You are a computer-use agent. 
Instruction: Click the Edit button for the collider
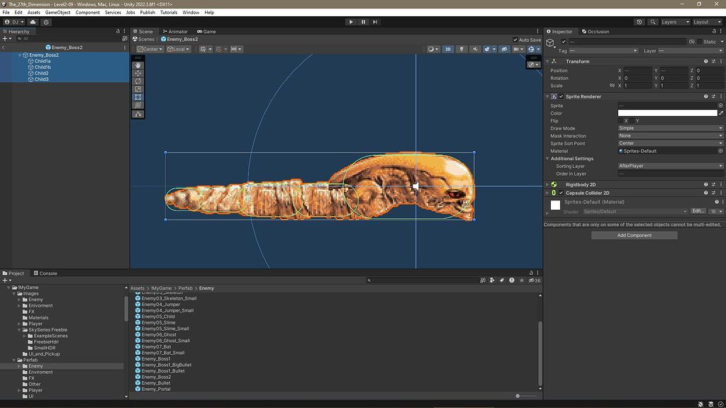click(699, 210)
